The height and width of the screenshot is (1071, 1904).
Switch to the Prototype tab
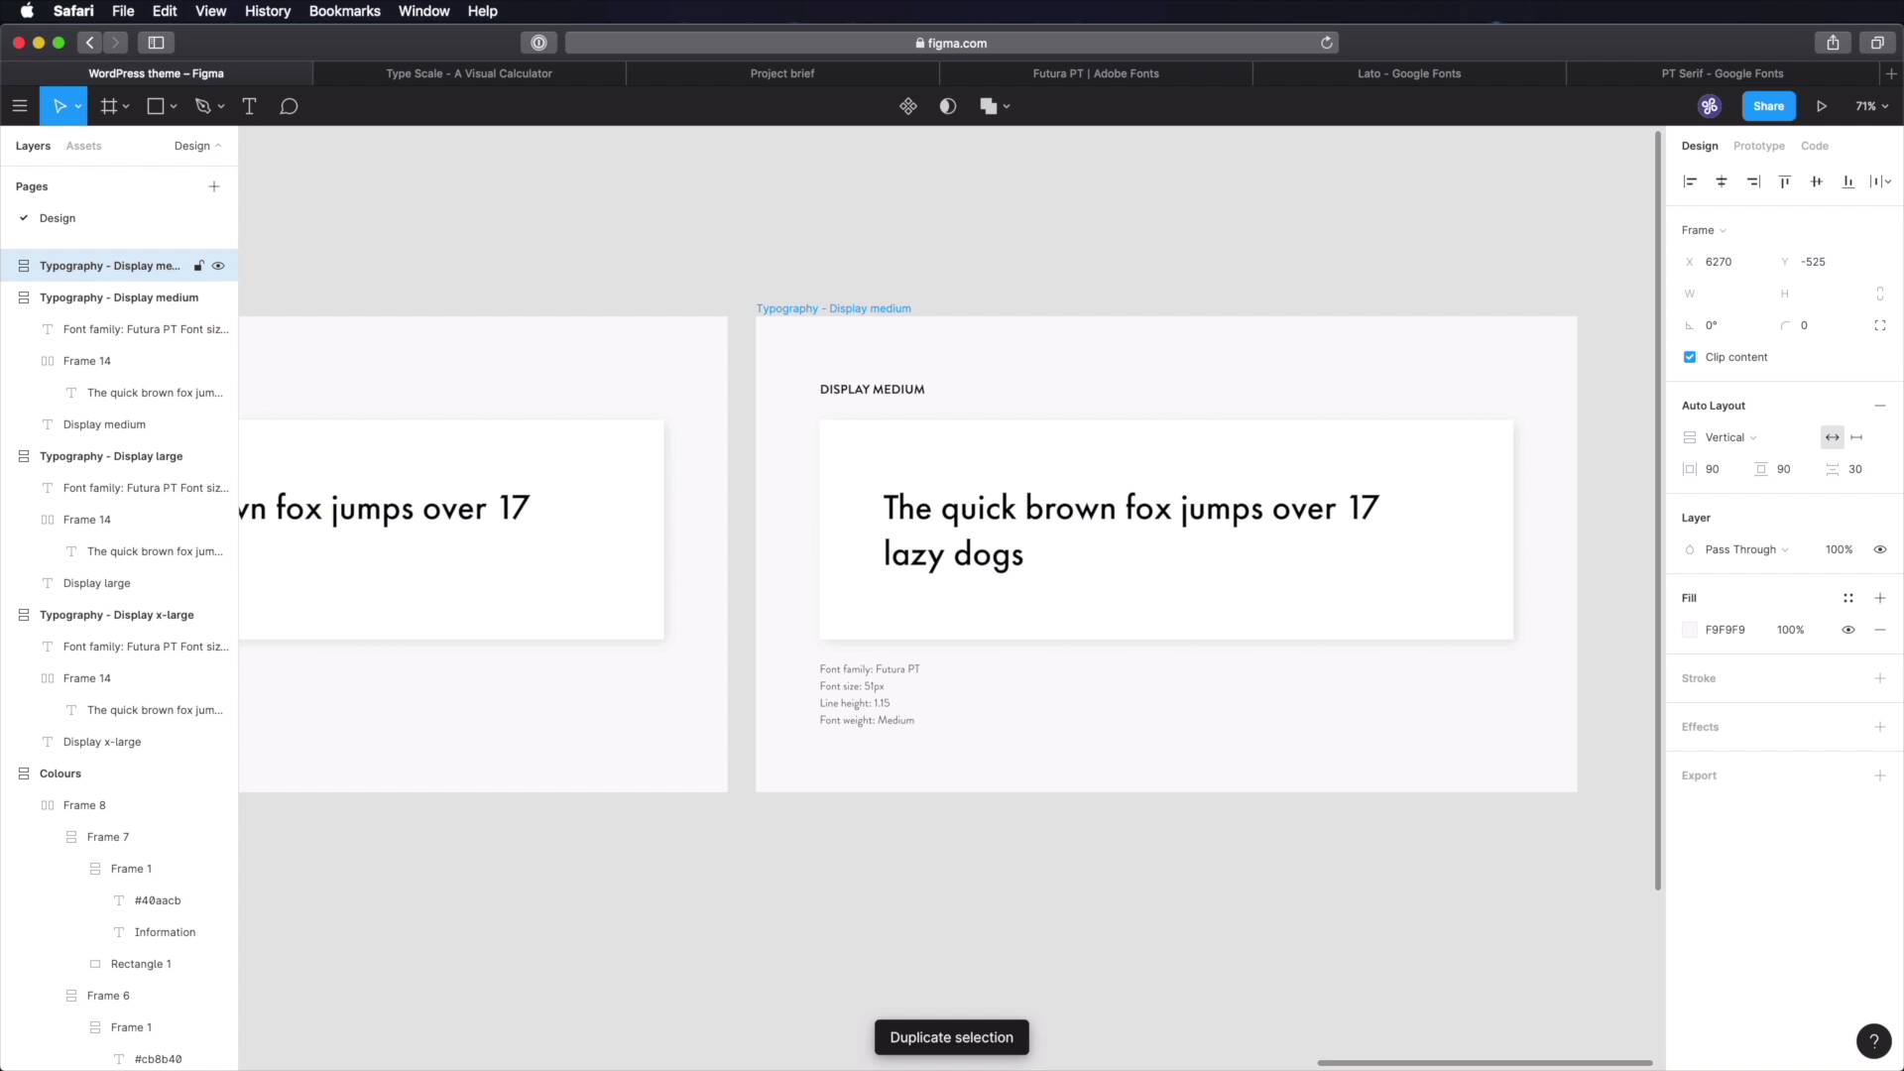1758,146
